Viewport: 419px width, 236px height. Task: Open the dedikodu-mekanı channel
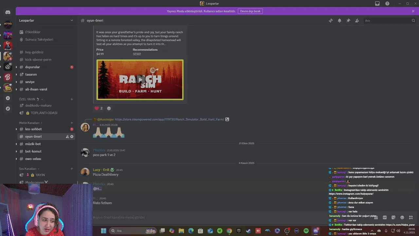46,106
